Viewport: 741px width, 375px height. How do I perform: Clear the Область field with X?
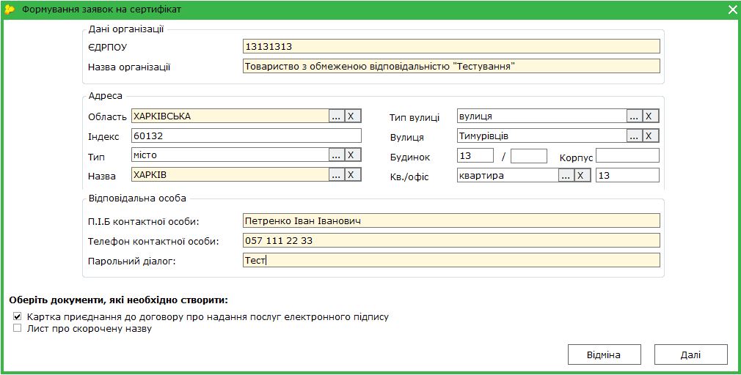(351, 116)
